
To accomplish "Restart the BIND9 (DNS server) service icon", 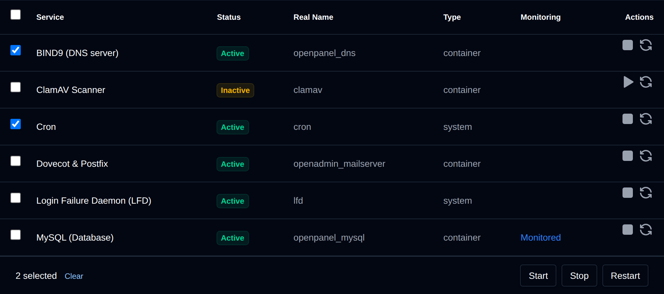I will tap(646, 45).
